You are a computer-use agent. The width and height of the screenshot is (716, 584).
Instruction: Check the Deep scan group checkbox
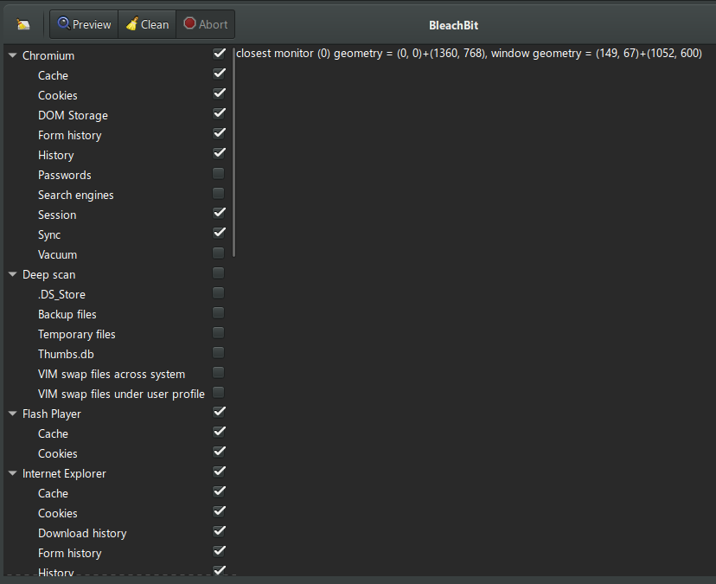pos(219,273)
